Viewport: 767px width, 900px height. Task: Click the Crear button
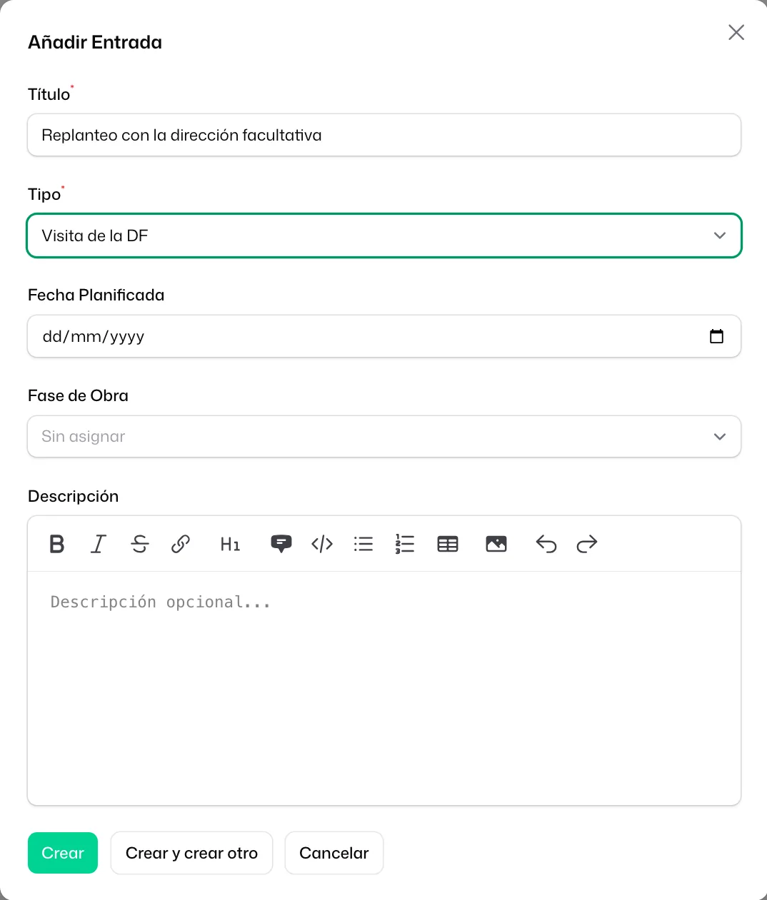click(x=63, y=853)
